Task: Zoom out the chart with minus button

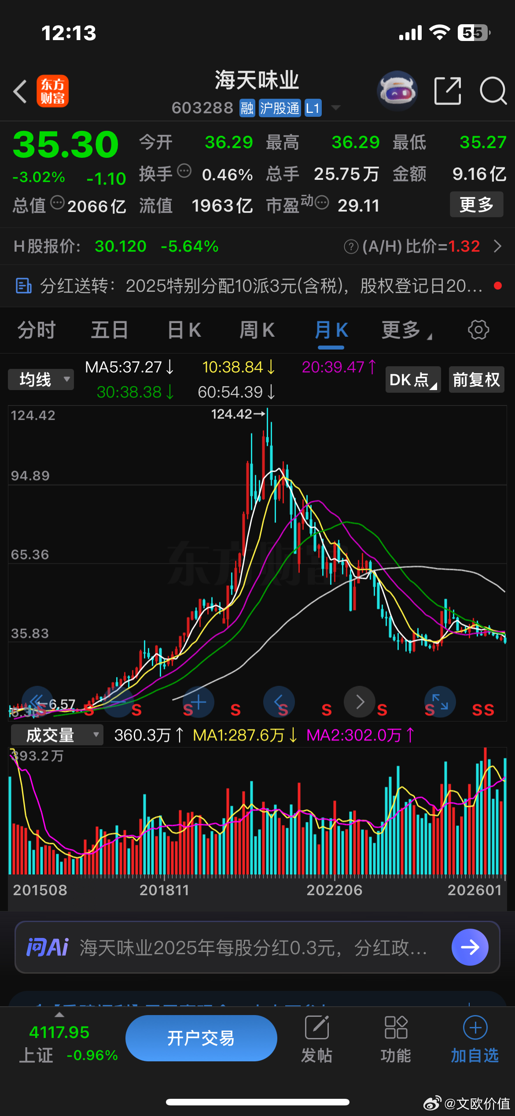Action: 118,702
